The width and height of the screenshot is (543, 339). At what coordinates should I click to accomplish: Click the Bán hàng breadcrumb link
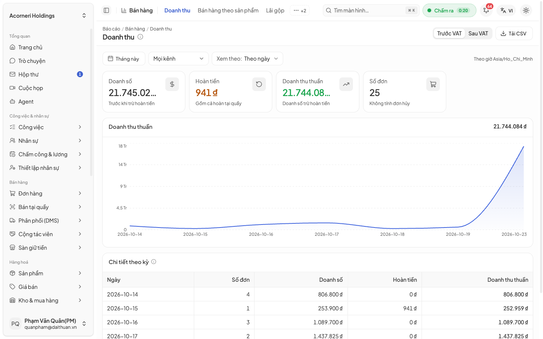[135, 29]
